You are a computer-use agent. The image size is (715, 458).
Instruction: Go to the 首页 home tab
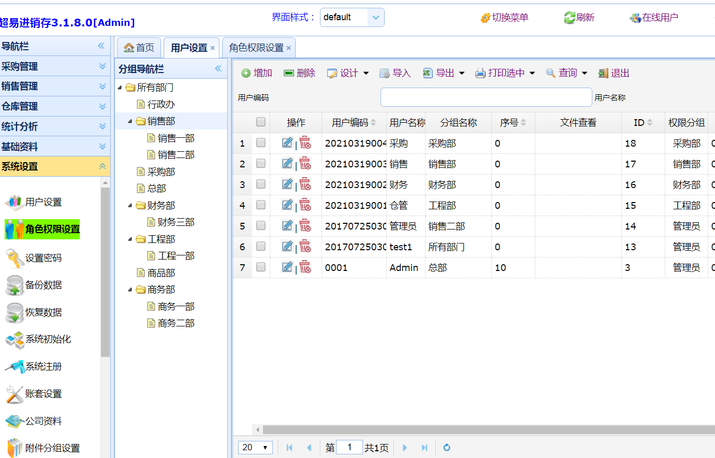tap(139, 48)
